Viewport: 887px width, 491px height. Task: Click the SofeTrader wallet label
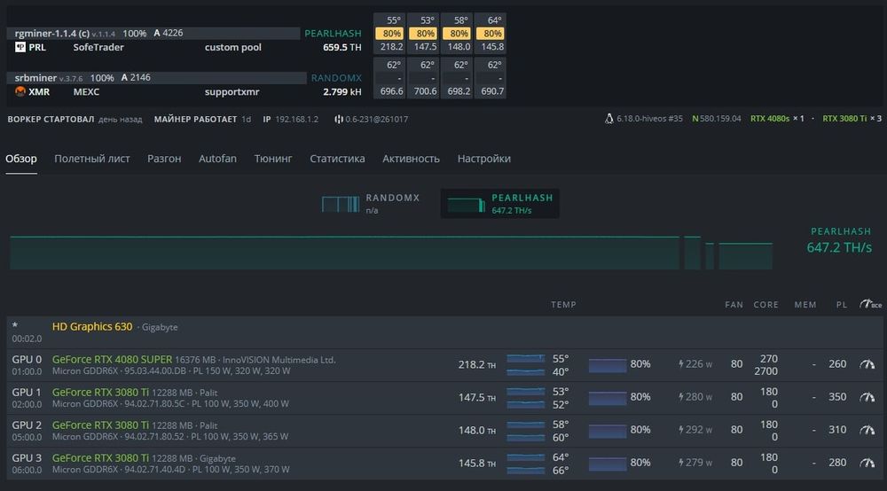coord(98,48)
